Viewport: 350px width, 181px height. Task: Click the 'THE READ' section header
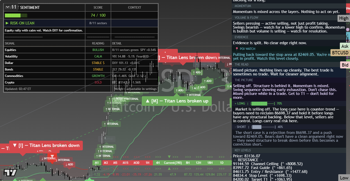242,64
